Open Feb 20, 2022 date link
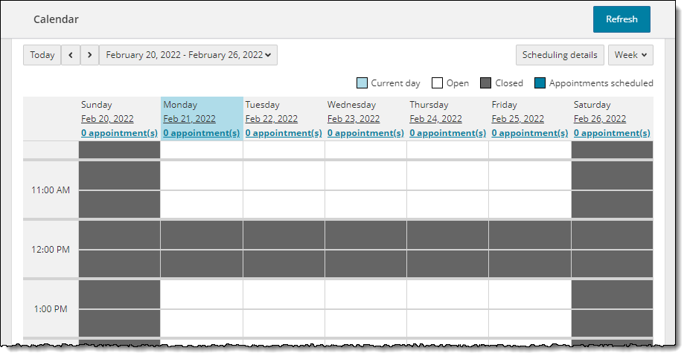687x359 pixels. tap(107, 119)
